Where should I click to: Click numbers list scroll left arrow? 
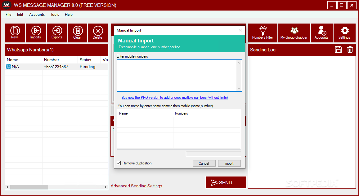coord(7,187)
